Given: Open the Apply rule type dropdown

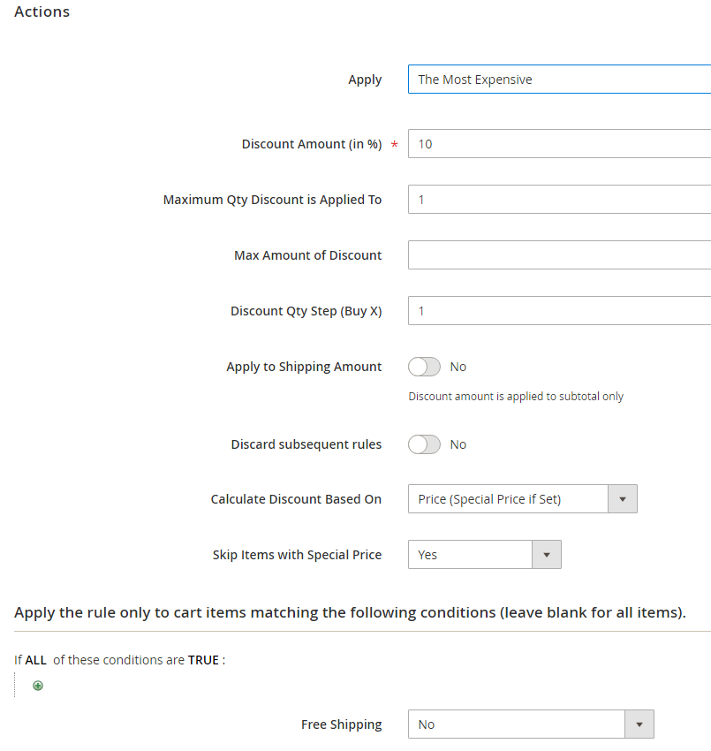Looking at the screenshot, I should 560,80.
